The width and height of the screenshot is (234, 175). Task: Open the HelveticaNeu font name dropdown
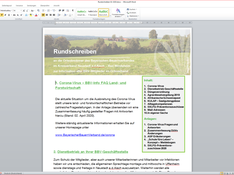[12, 11]
